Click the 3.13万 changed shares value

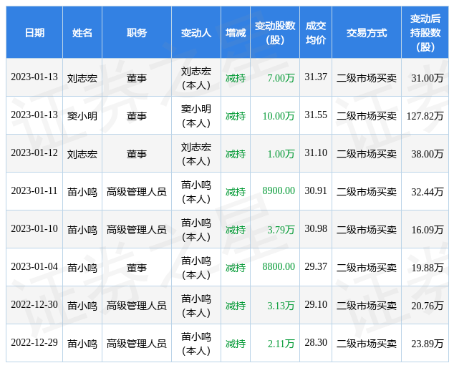(x=281, y=306)
